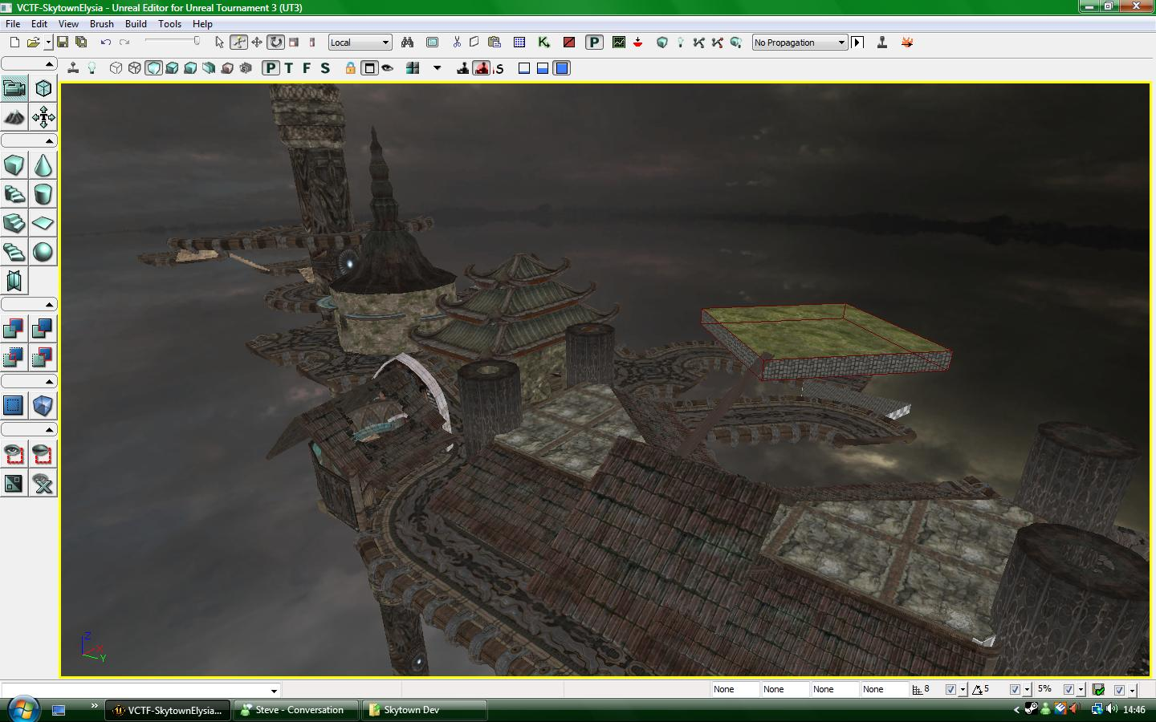1156x722 pixels.
Task: Select the Cube brush builder
Action: pyautogui.click(x=14, y=165)
